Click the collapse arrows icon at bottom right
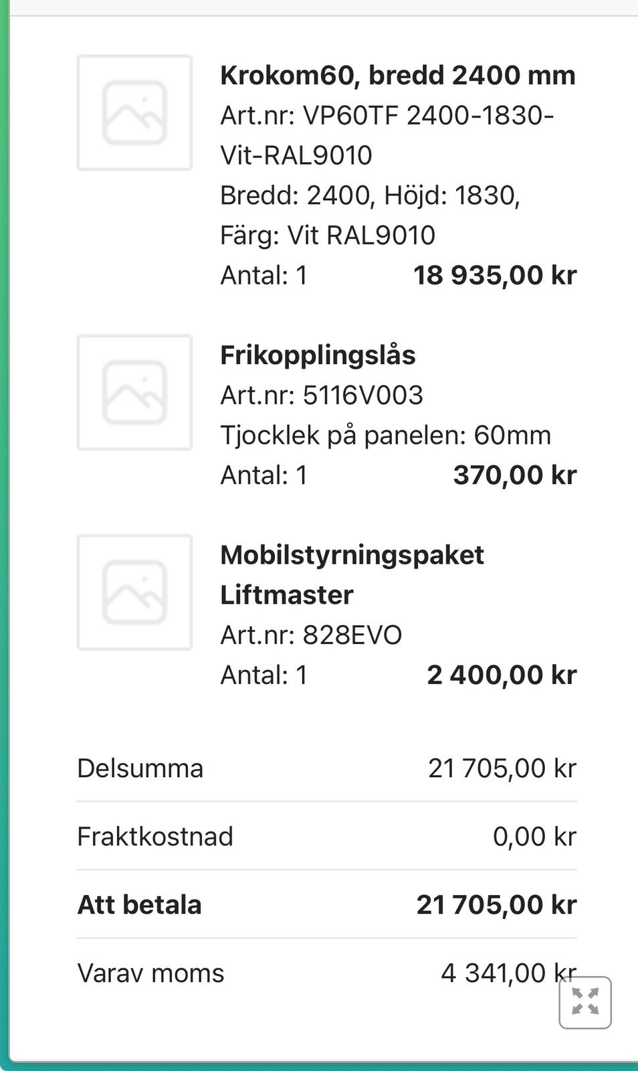 585,1002
